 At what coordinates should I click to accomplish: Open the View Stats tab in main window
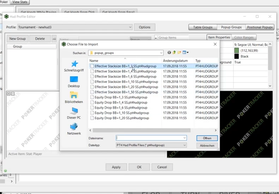(x=20, y=2)
